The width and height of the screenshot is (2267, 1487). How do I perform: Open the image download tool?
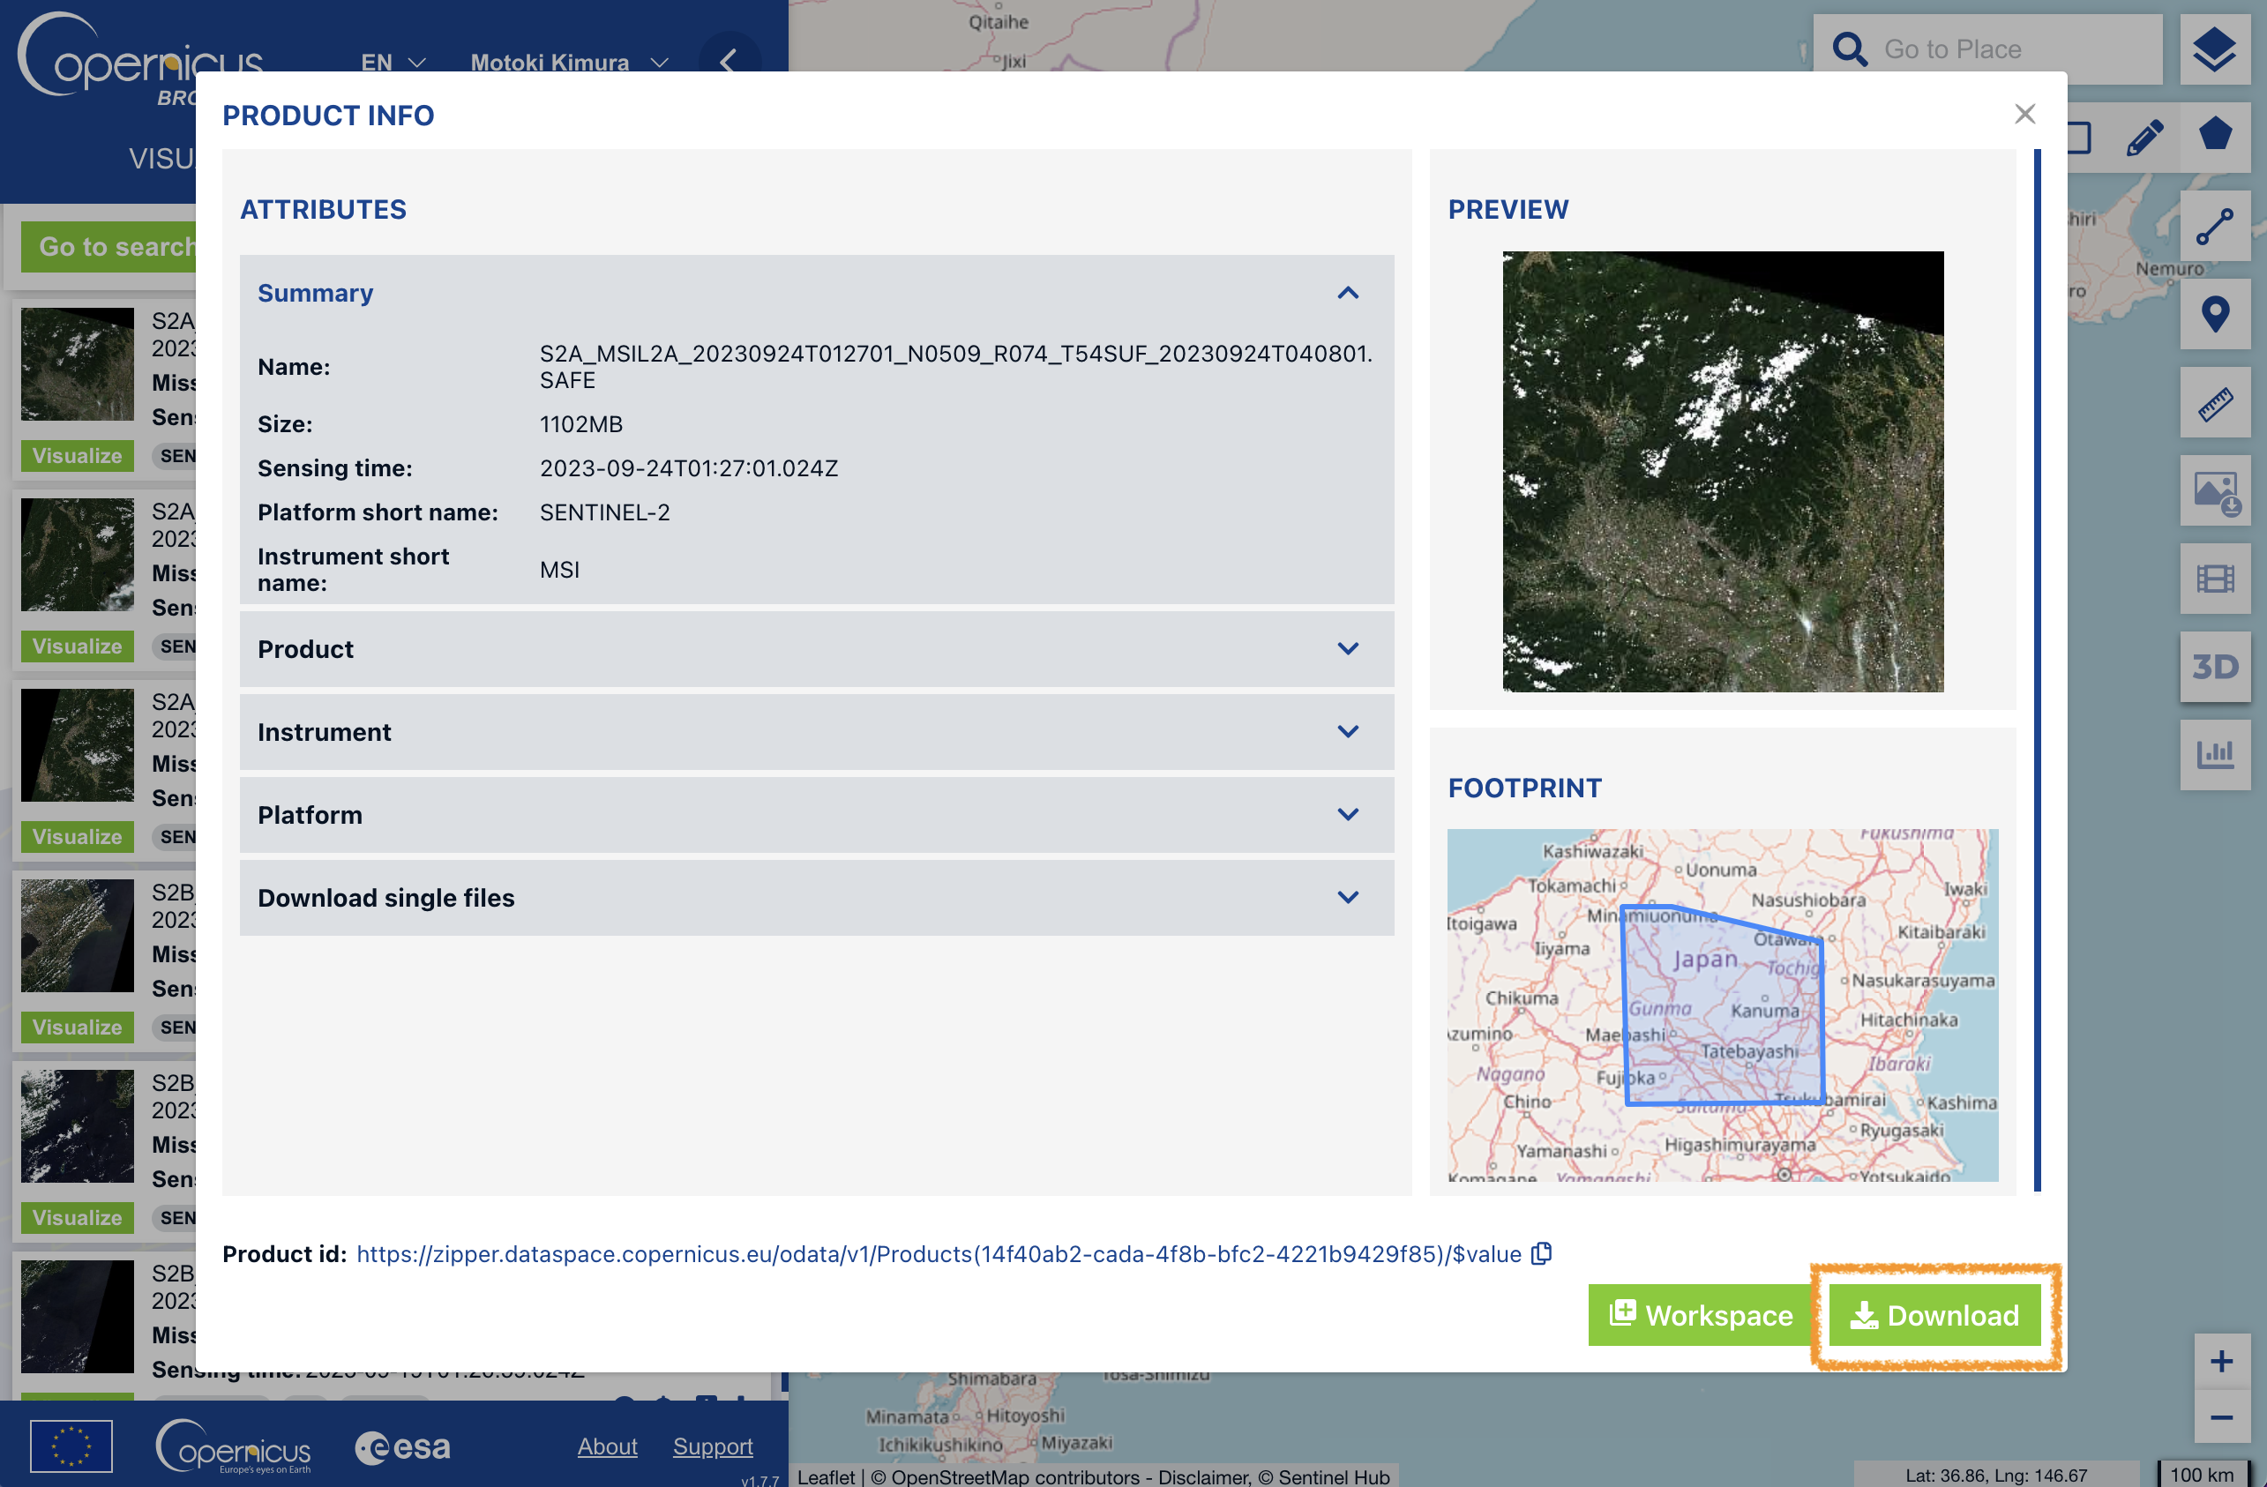(x=2214, y=492)
